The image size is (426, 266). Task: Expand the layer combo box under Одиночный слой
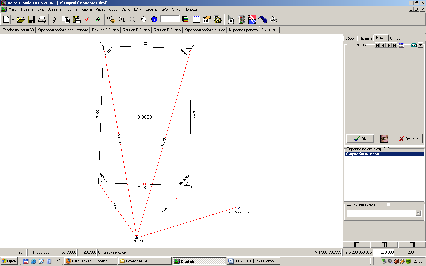pos(418,213)
